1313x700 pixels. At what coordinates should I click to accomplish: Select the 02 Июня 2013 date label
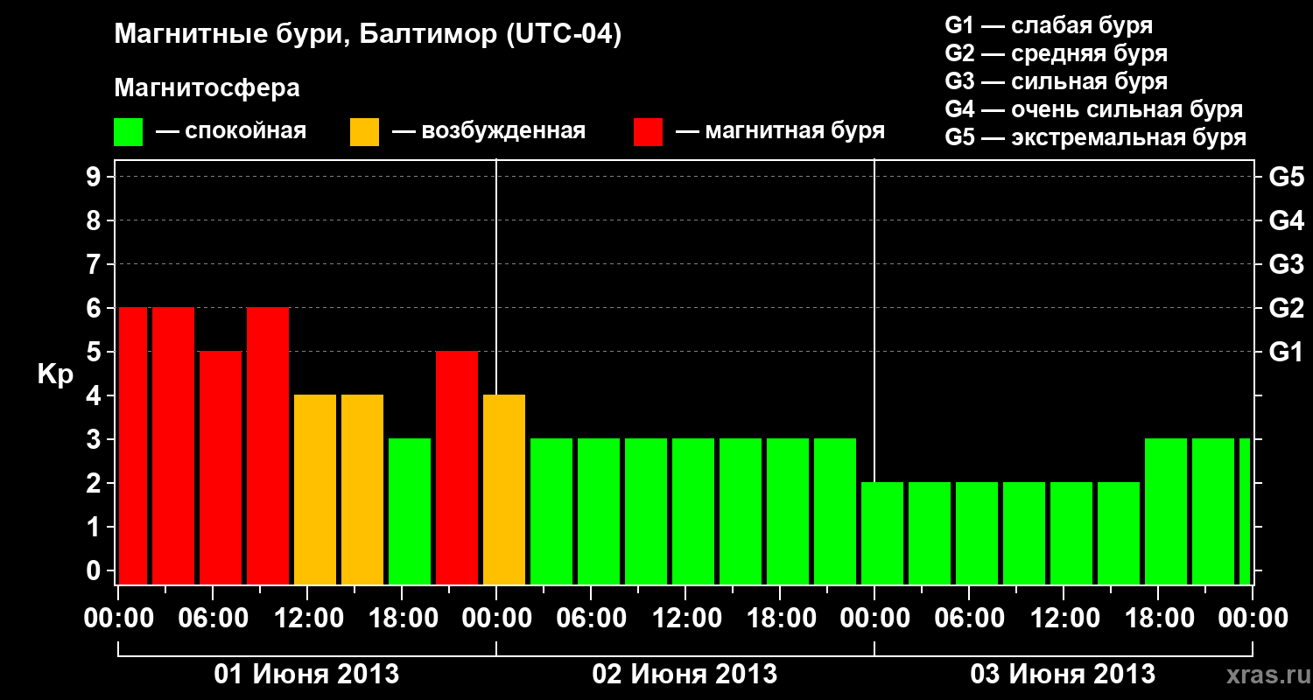pos(685,675)
